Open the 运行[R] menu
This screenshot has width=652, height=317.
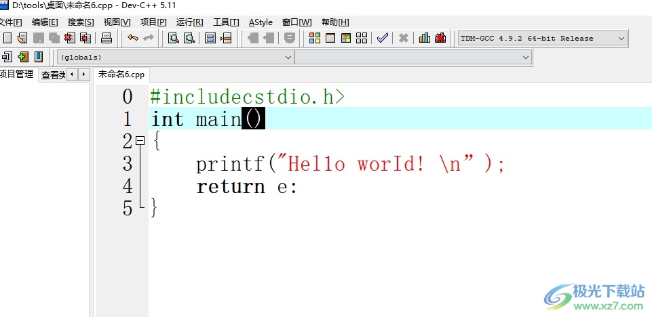[189, 22]
